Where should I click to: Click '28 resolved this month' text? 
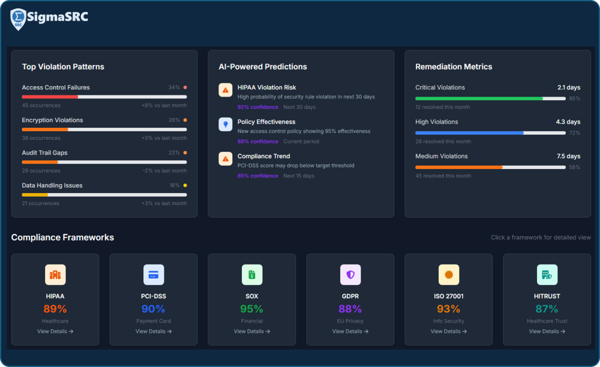click(x=443, y=142)
